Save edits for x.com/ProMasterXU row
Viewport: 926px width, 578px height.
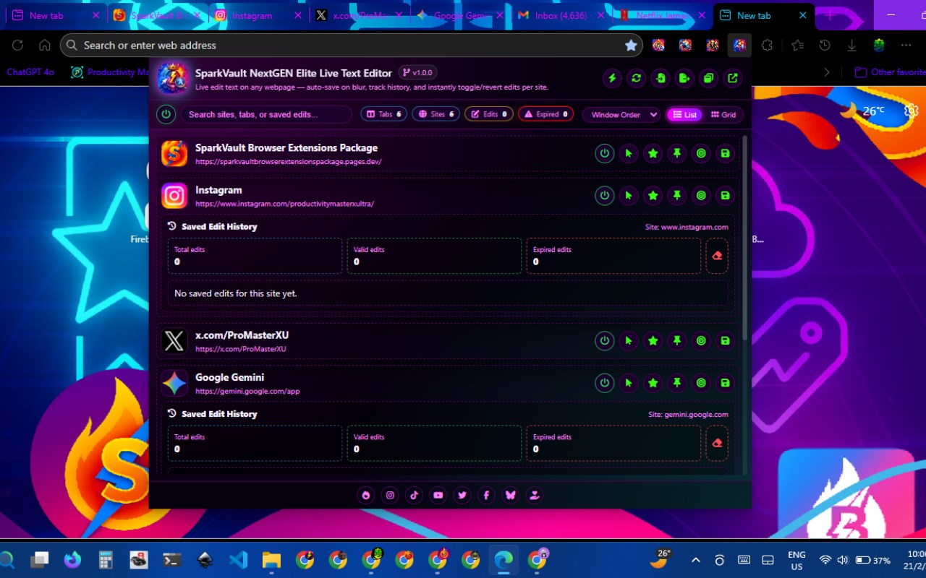pyautogui.click(x=725, y=340)
